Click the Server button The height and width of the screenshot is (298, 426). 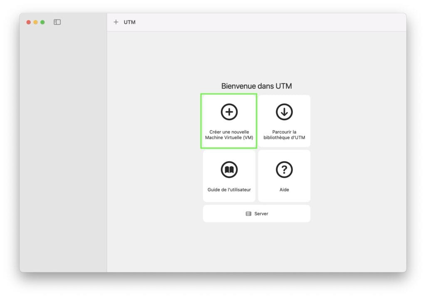pos(256,214)
